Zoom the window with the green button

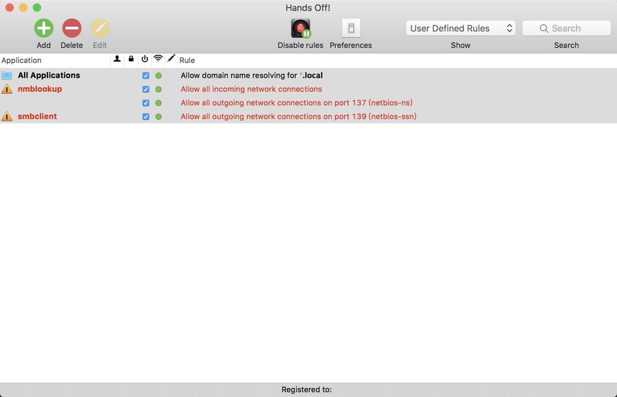click(37, 8)
